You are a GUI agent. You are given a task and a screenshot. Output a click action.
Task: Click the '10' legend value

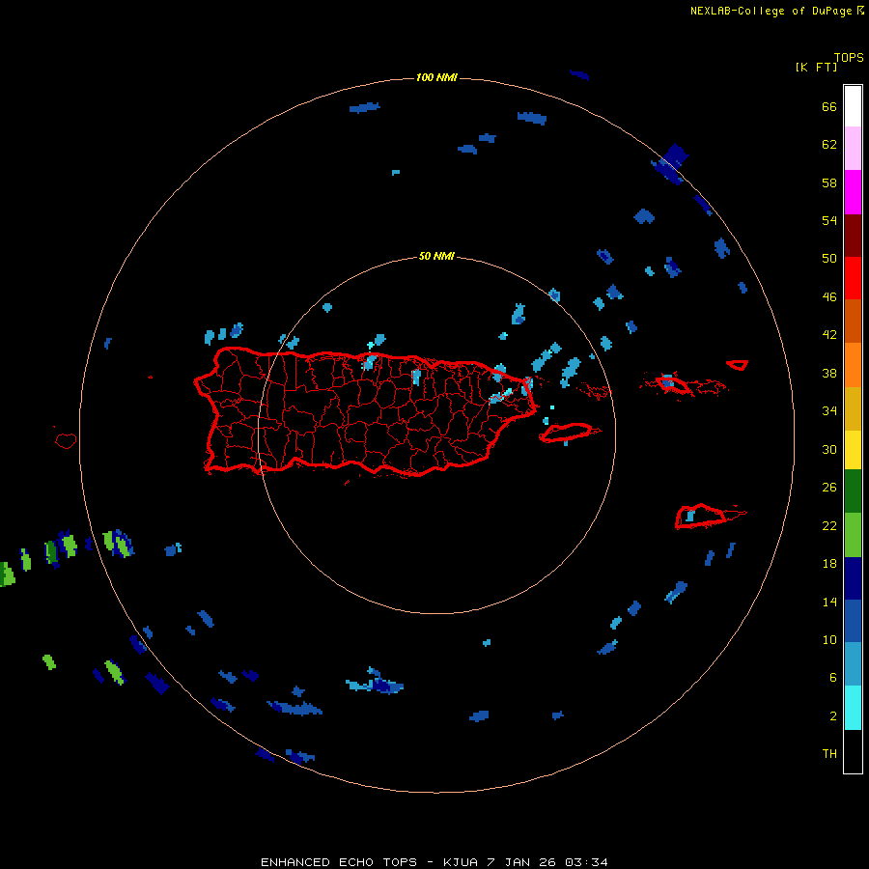(x=829, y=639)
